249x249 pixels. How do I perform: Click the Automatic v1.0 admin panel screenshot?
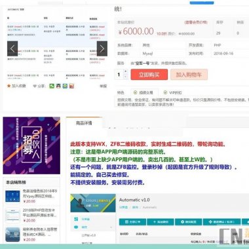pos(159,218)
